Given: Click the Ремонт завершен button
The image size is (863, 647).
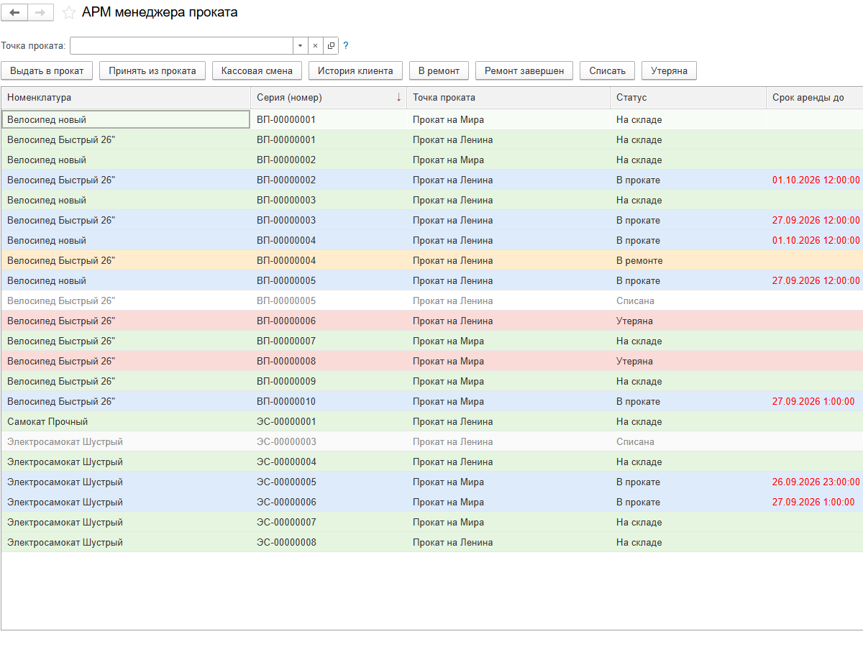Looking at the screenshot, I should tap(524, 70).
